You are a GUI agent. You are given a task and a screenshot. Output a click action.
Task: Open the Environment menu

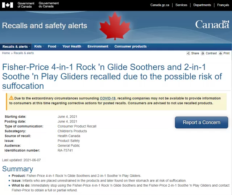99,46
